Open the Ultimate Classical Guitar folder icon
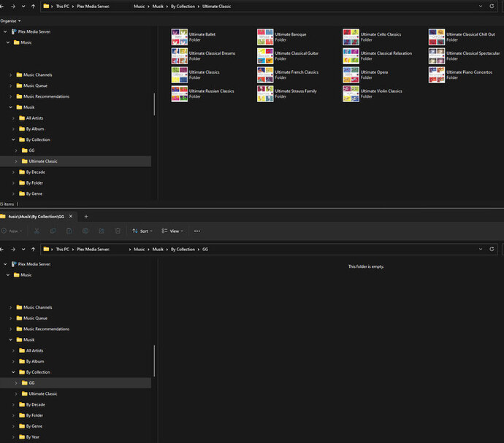The width and height of the screenshot is (504, 443). 265,56
